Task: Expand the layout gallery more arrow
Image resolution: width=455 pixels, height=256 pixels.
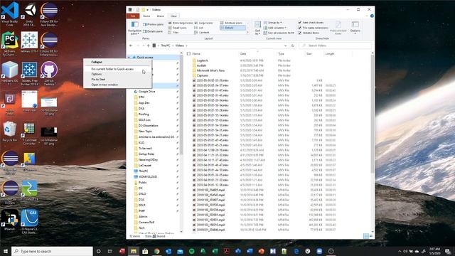Action: [x=248, y=33]
